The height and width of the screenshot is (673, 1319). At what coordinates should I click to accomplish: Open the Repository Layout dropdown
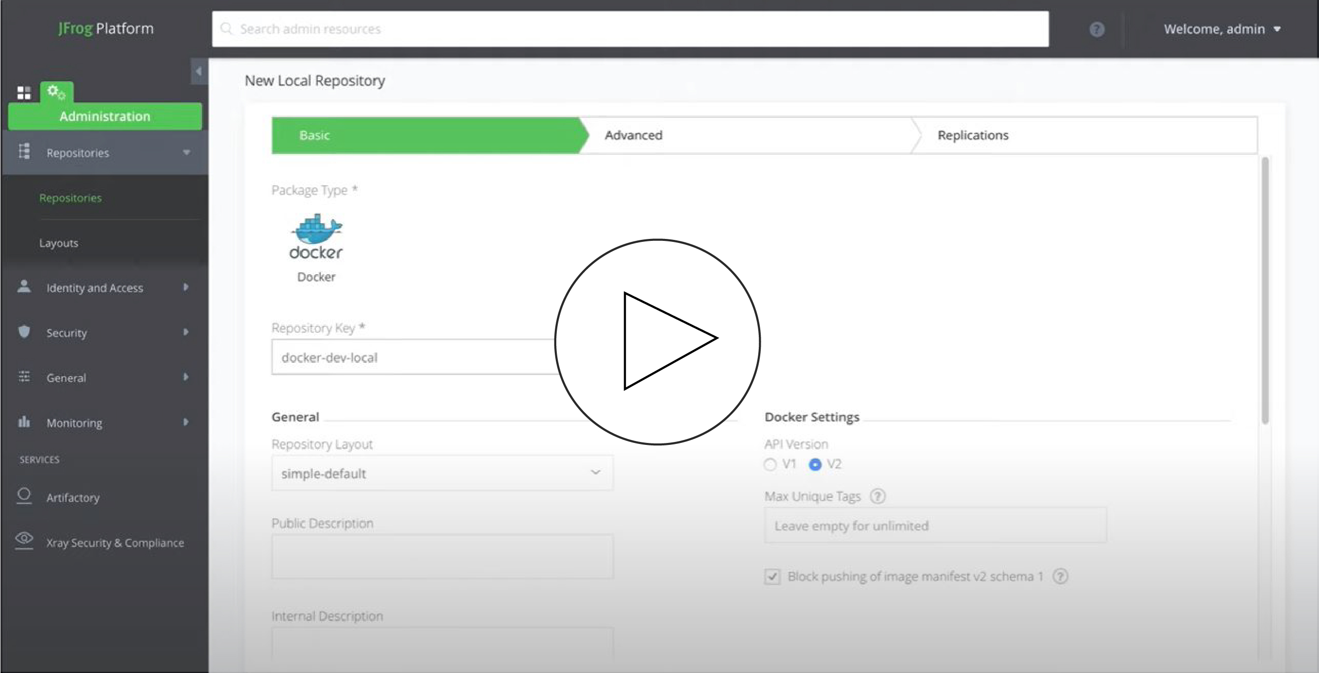pos(442,473)
